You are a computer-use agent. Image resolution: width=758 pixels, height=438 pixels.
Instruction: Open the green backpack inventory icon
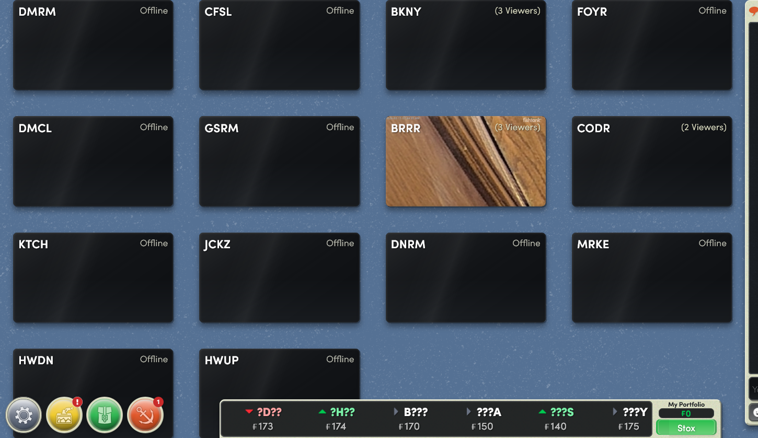coord(105,415)
